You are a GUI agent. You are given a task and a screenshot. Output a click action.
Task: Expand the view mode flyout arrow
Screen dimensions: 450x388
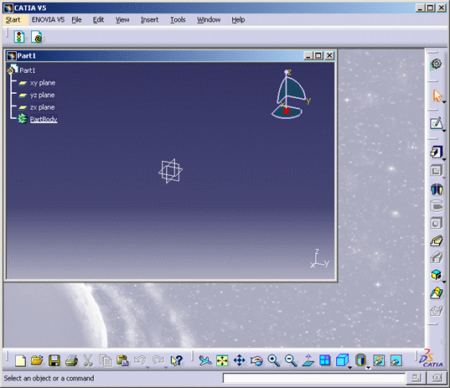click(368, 367)
